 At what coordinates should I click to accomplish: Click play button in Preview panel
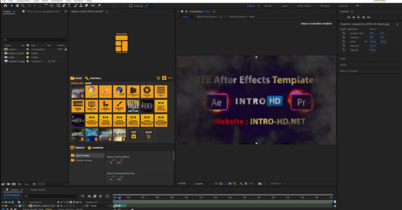click(x=358, y=17)
